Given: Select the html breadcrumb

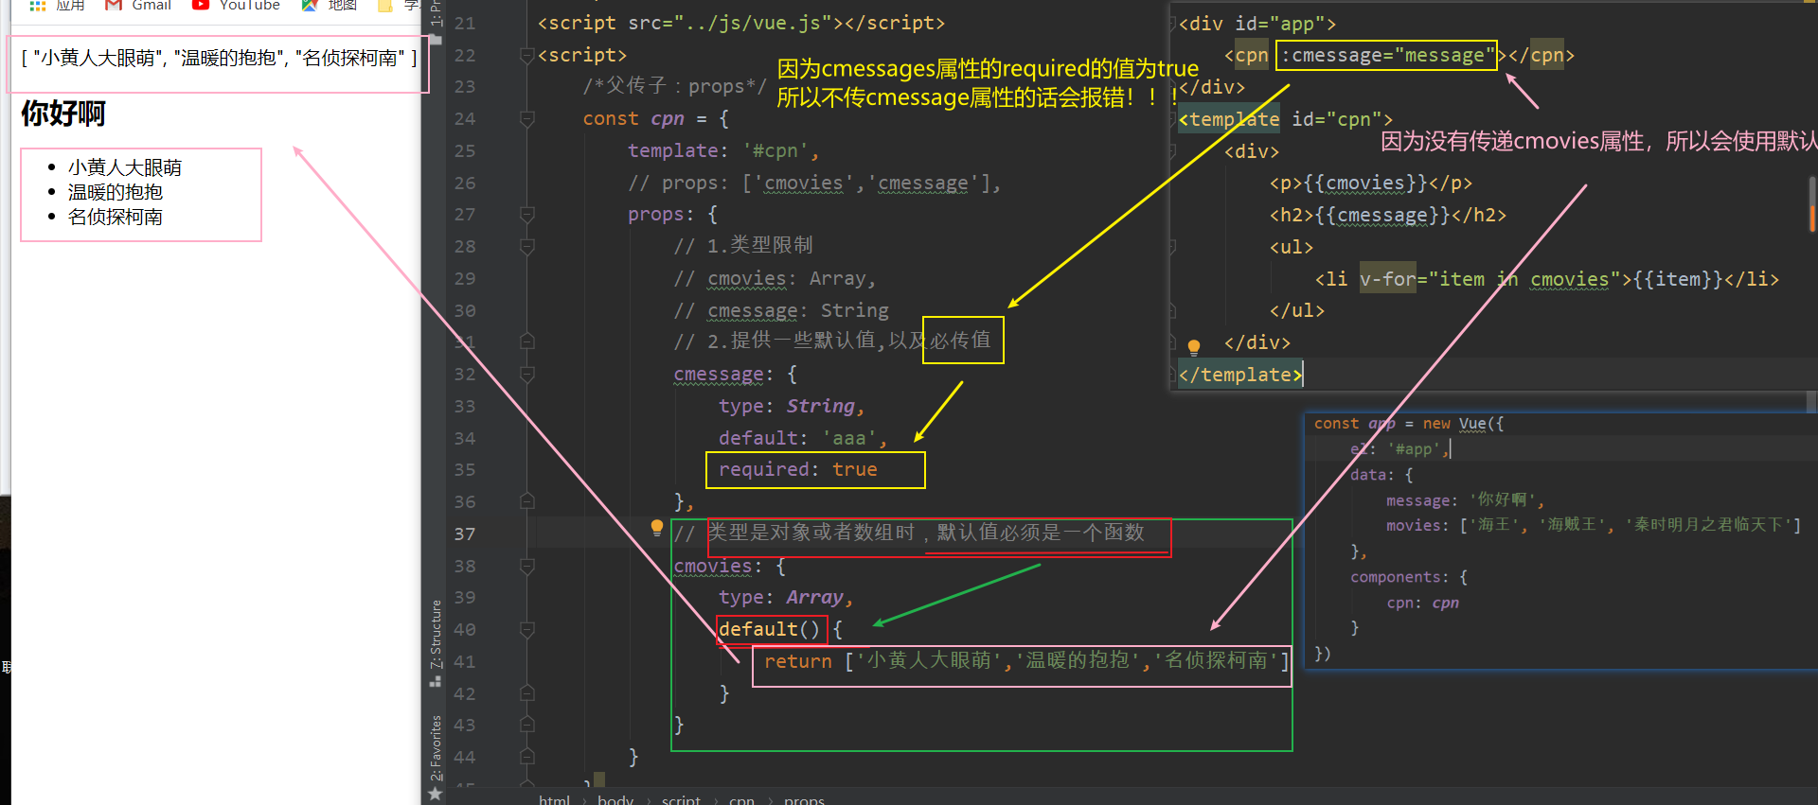Looking at the screenshot, I should 555,800.
